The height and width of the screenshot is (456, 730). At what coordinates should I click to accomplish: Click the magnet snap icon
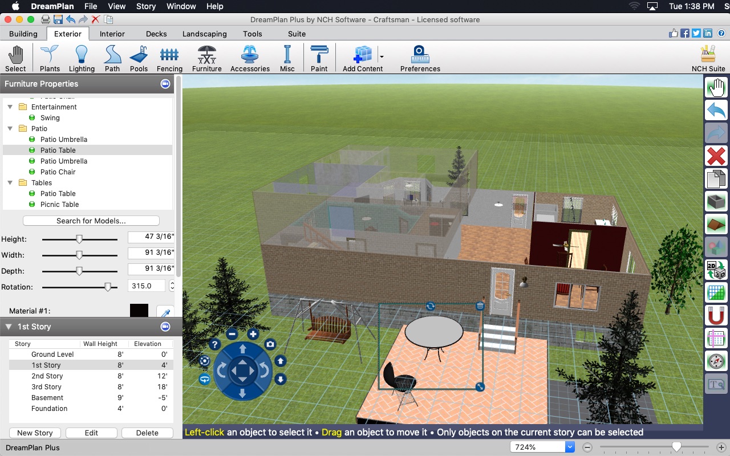[x=716, y=314]
